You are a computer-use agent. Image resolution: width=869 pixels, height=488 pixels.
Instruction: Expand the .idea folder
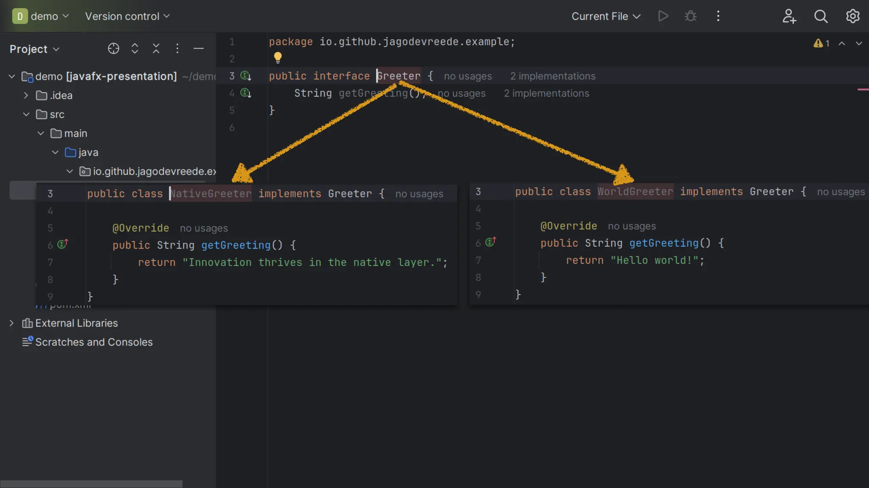click(x=26, y=95)
